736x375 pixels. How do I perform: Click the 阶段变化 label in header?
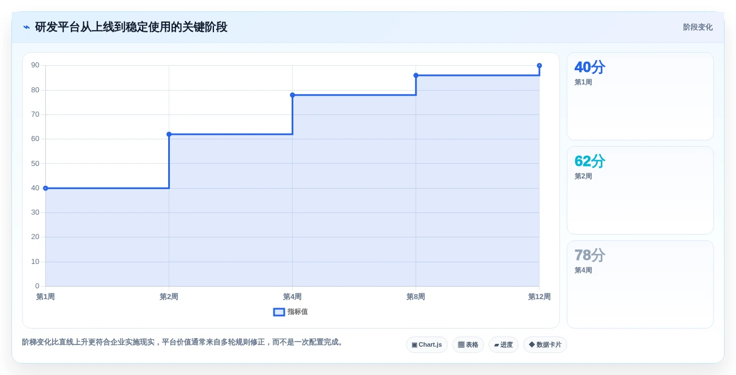tap(698, 27)
